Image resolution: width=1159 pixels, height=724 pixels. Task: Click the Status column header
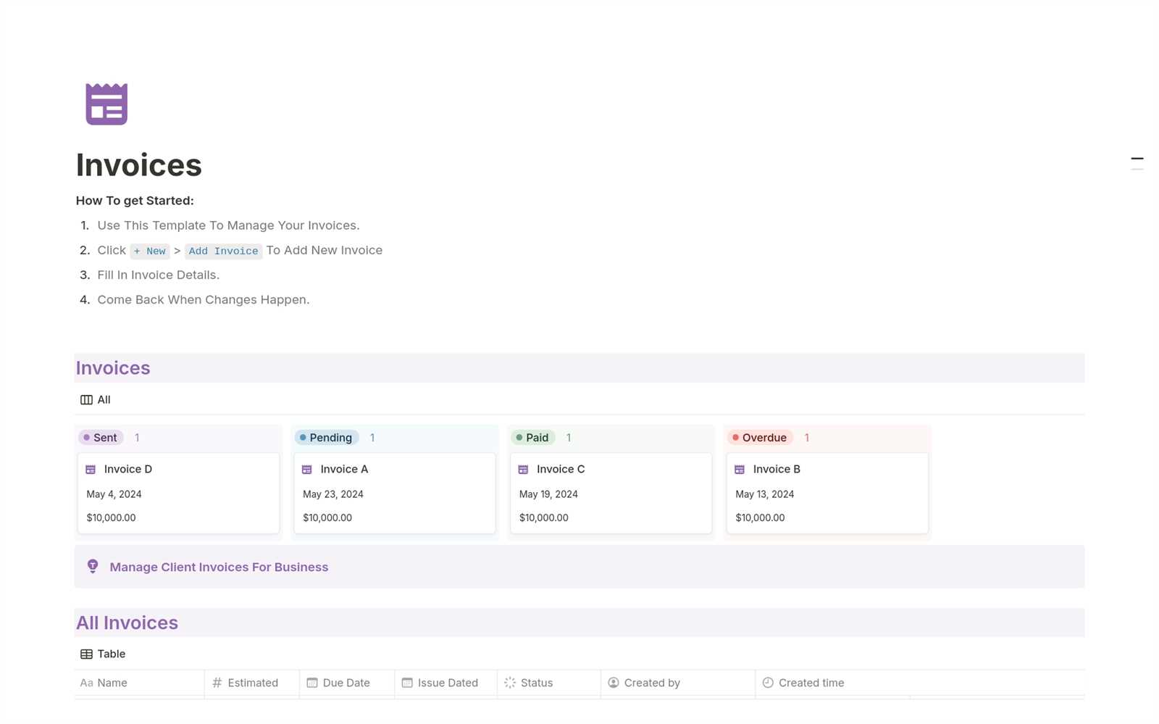549,683
